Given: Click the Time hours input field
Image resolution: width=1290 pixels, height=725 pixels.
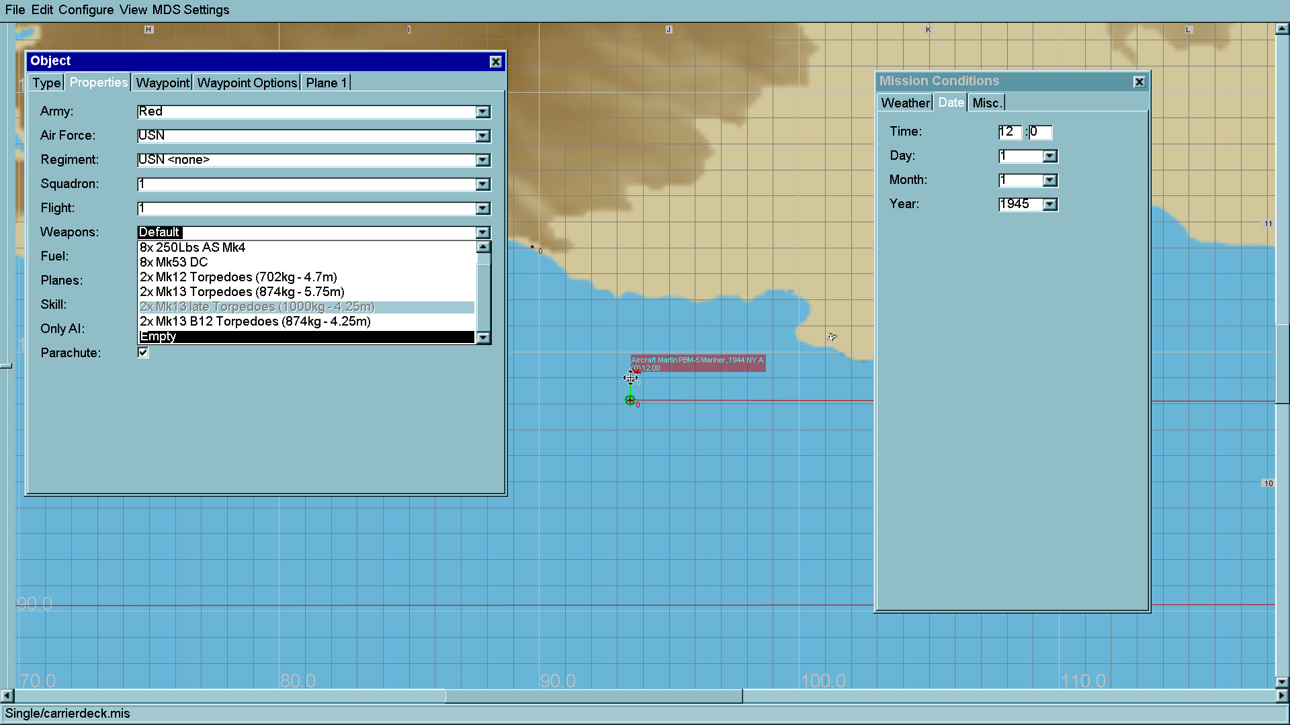Looking at the screenshot, I should click(x=1008, y=132).
